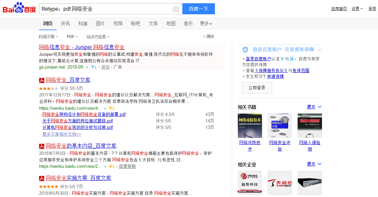Click the X clear filters icon
This screenshot has width=378, height=197.
click(204, 37)
